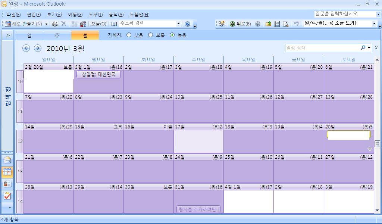
Task: Expand the query builder double chevron
Action: [376, 48]
